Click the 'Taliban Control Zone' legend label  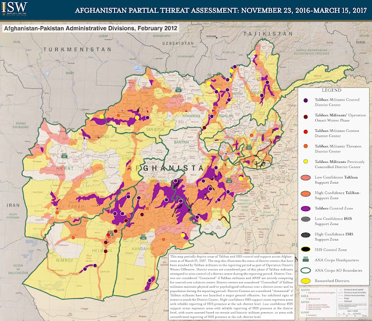pos(334,208)
